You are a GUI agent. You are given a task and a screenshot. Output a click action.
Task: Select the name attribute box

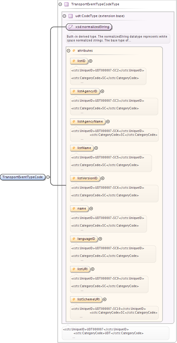(80, 209)
